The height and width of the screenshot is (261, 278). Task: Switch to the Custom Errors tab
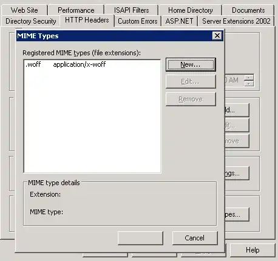(x=138, y=21)
